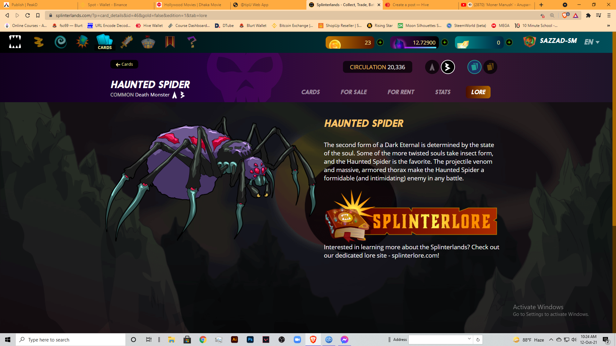Open Illustrator from taskbar

[235, 340]
